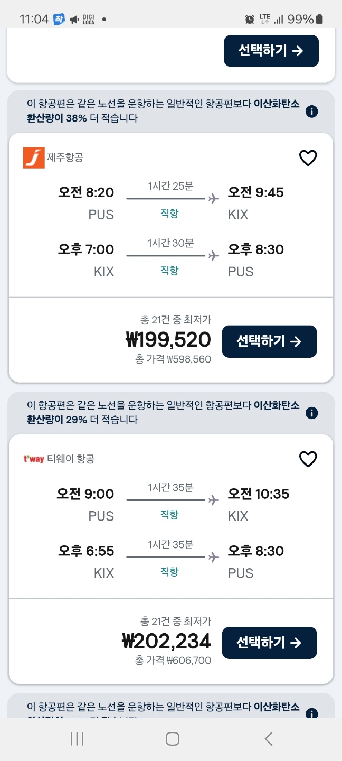Tap t'way return 오후 6:55 departure time

coord(85,551)
